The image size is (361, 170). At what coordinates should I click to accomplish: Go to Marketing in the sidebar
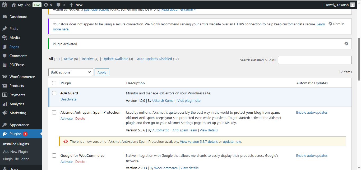click(x=18, y=113)
